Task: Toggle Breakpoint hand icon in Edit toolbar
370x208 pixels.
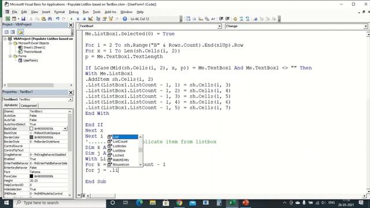Action: (x=235, y=19)
